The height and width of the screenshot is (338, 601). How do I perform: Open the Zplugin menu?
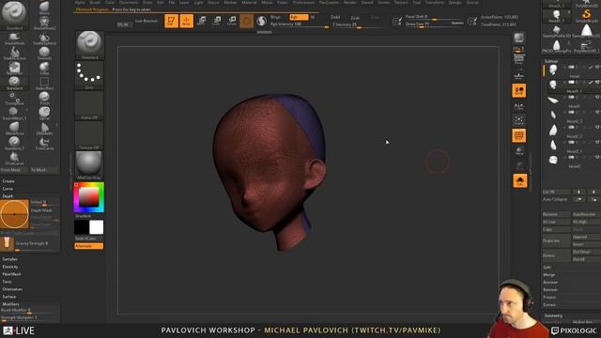point(455,2)
